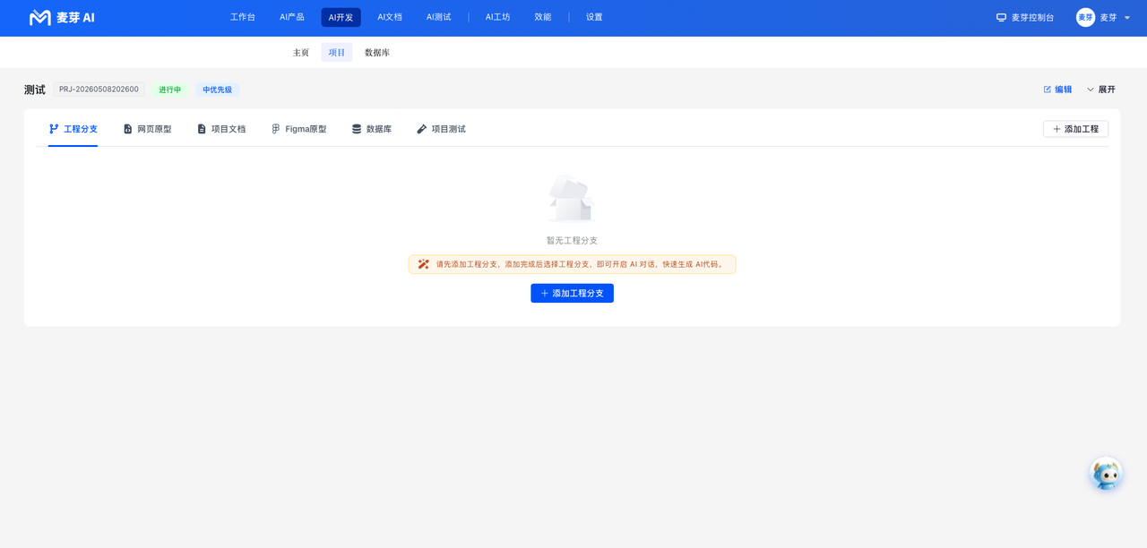This screenshot has height=548, width=1147.
Task: Click the magic wand hint icon
Action: tap(424, 264)
